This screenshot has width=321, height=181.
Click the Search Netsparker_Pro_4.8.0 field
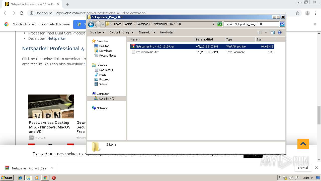(x=252, y=24)
